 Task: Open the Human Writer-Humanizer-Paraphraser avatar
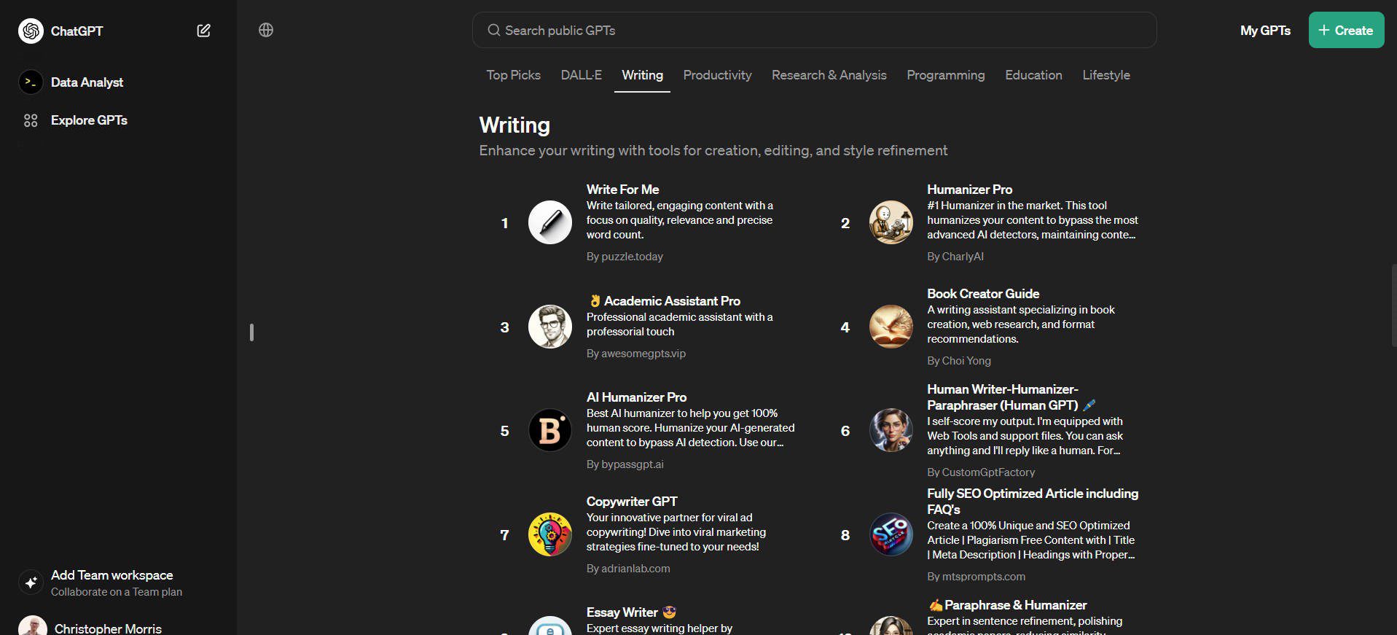pyautogui.click(x=891, y=430)
